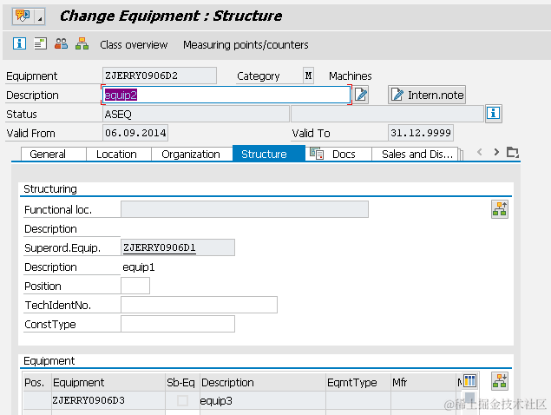This screenshot has height=415, width=551.
Task: Click the superordinate description text equip1
Action: click(139, 267)
